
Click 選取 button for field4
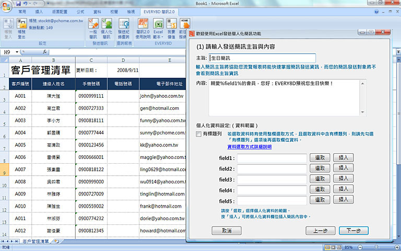pos(320,189)
